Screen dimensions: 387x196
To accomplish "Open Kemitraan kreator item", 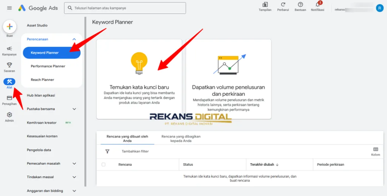I will click(42, 122).
